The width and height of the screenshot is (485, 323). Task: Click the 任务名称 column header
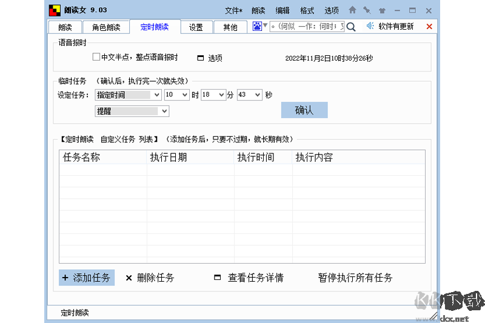[x=102, y=158]
